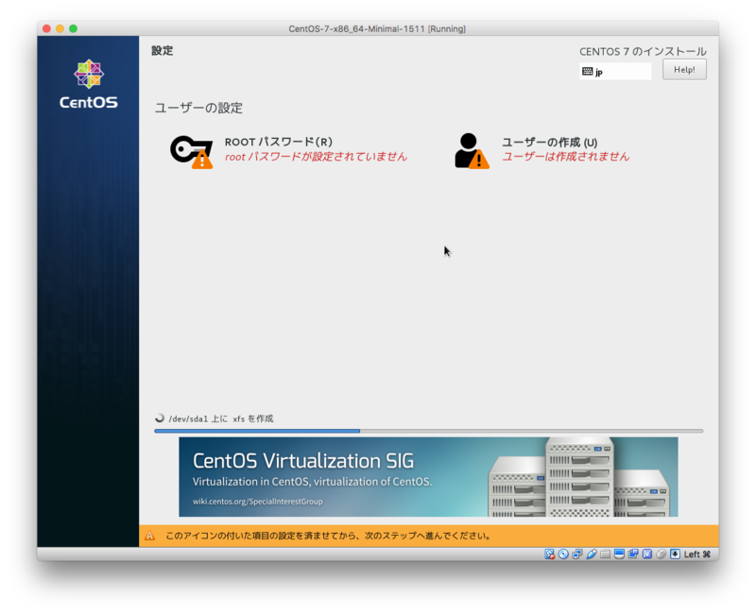Click the warning triangle in the orange bar

click(x=150, y=536)
